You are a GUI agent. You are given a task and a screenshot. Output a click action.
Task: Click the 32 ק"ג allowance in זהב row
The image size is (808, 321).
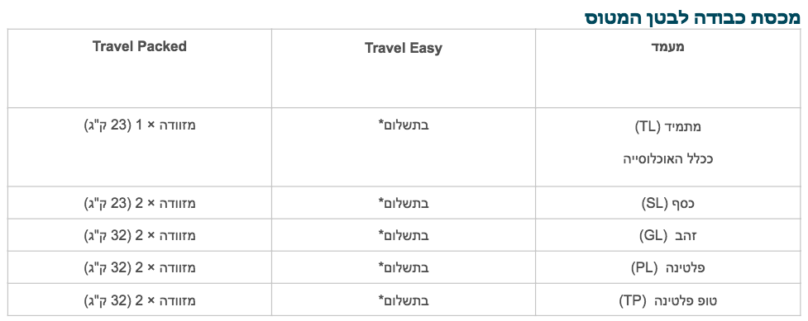click(108, 236)
